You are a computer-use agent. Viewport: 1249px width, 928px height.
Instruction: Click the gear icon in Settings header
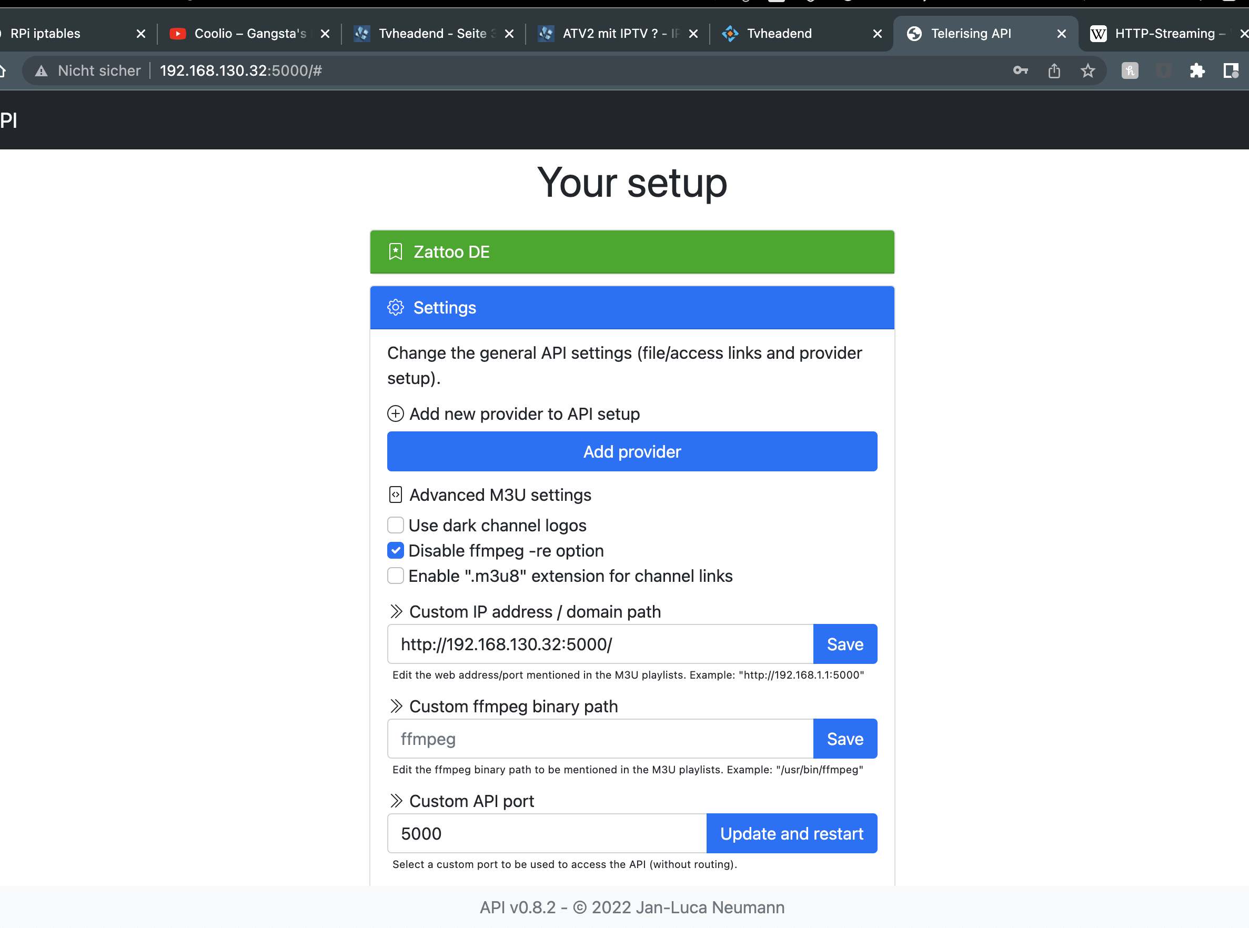tap(396, 307)
